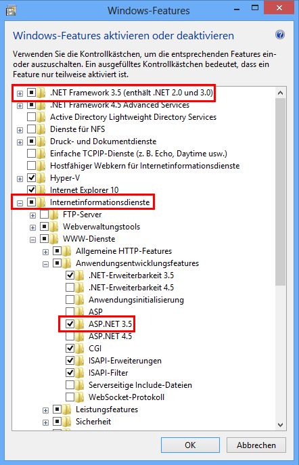Image resolution: width=299 pixels, height=465 pixels.
Task: Confirm changes with OK button
Action: (x=190, y=445)
